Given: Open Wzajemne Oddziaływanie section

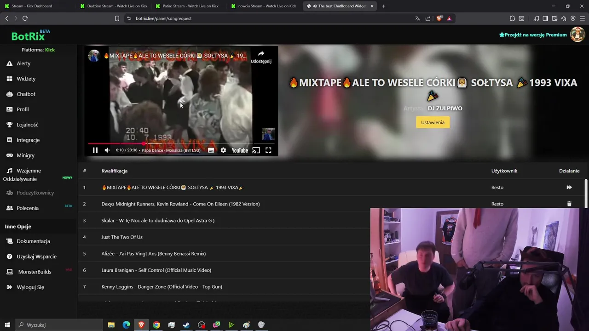Looking at the screenshot, I should [x=23, y=175].
